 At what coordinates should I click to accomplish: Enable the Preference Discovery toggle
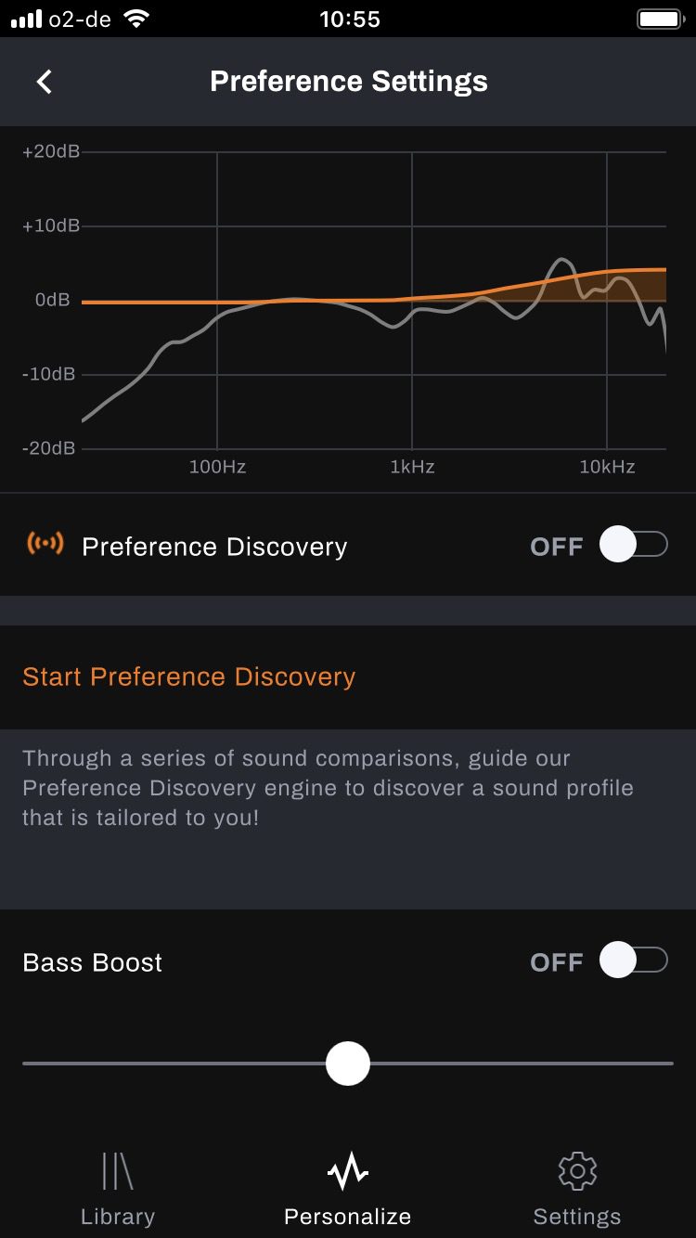(634, 545)
